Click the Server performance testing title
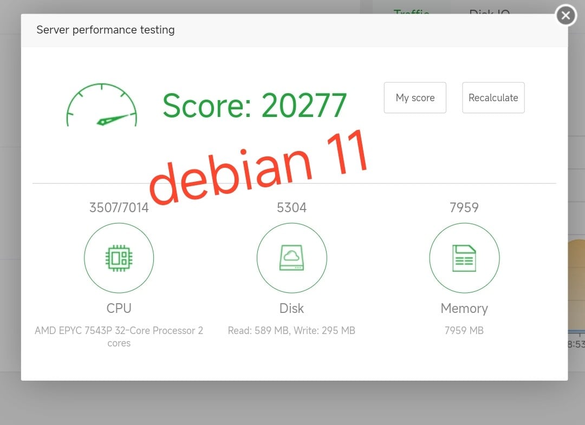Image resolution: width=585 pixels, height=425 pixels. click(x=106, y=30)
